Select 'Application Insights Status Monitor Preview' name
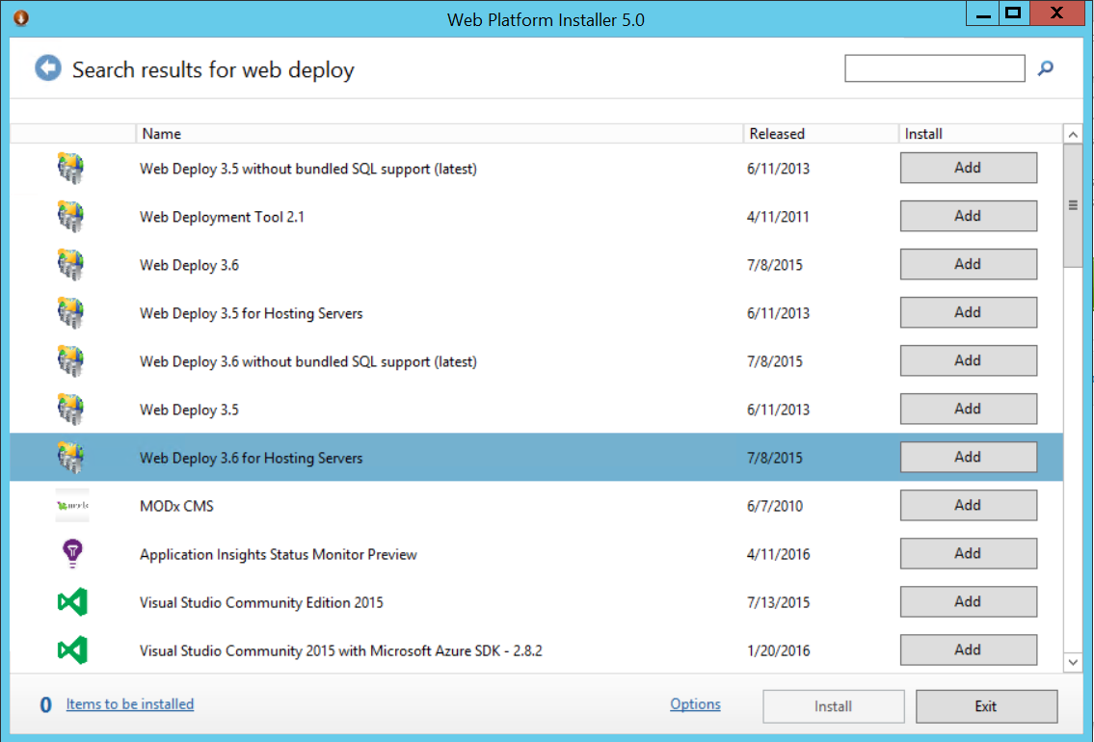The image size is (1094, 742). pos(279,554)
